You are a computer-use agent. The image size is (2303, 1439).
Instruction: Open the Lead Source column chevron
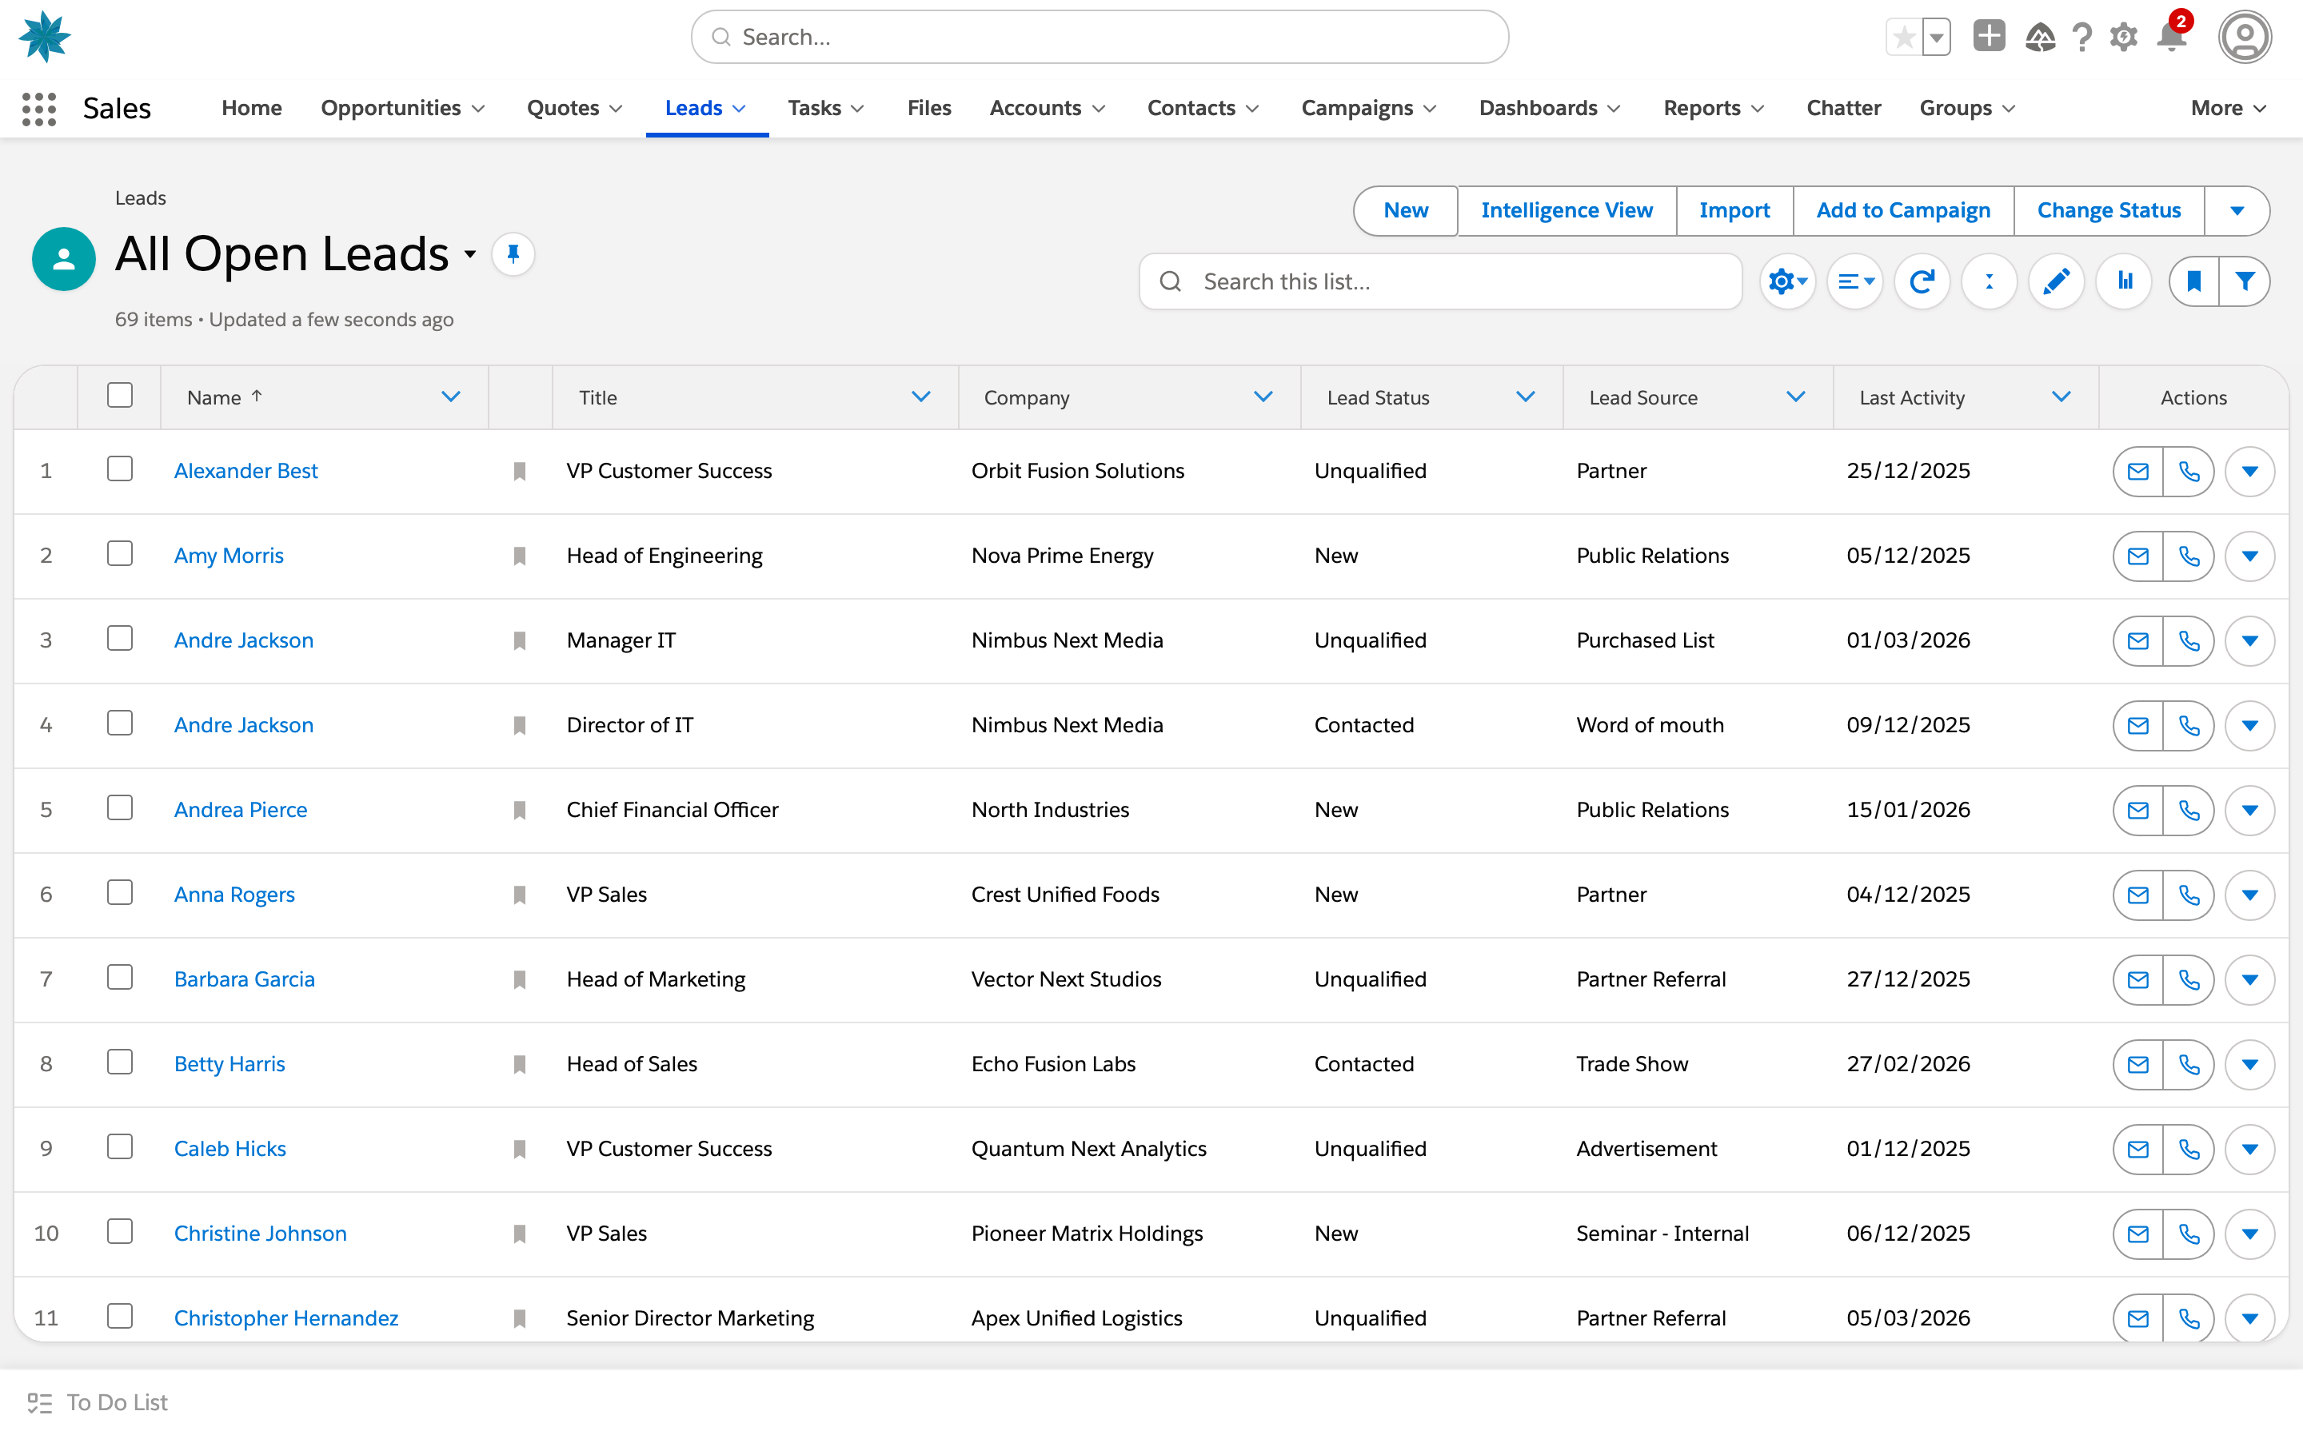pyautogui.click(x=1796, y=397)
